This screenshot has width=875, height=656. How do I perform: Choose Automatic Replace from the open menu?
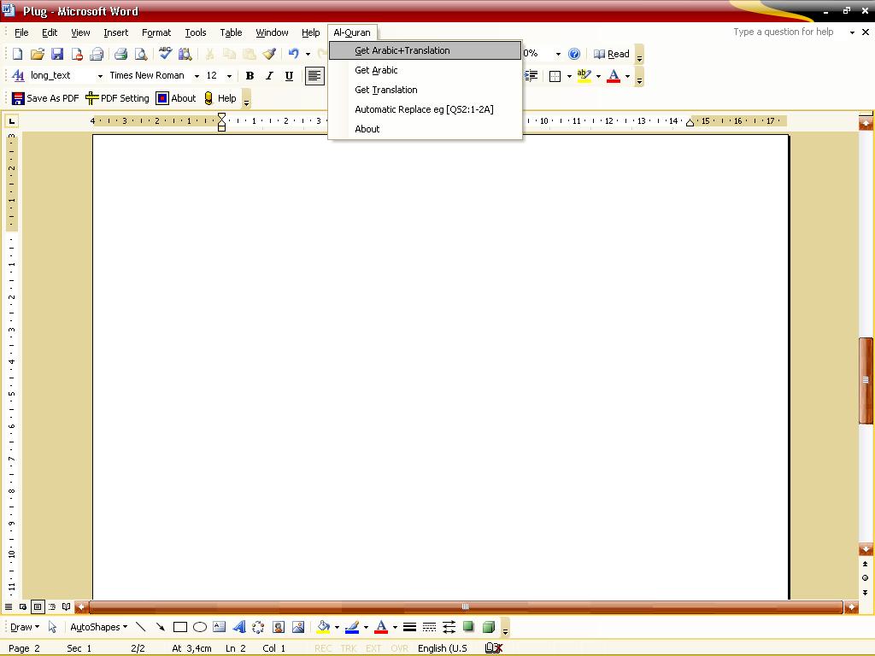[x=425, y=109]
